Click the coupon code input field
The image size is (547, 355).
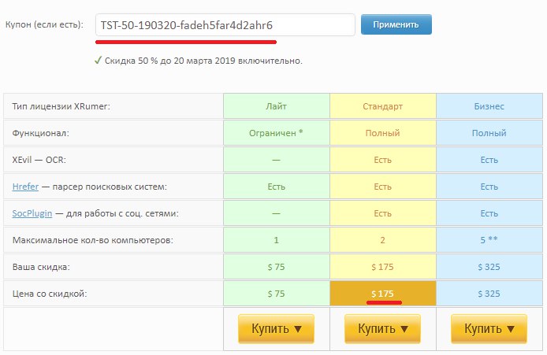225,24
